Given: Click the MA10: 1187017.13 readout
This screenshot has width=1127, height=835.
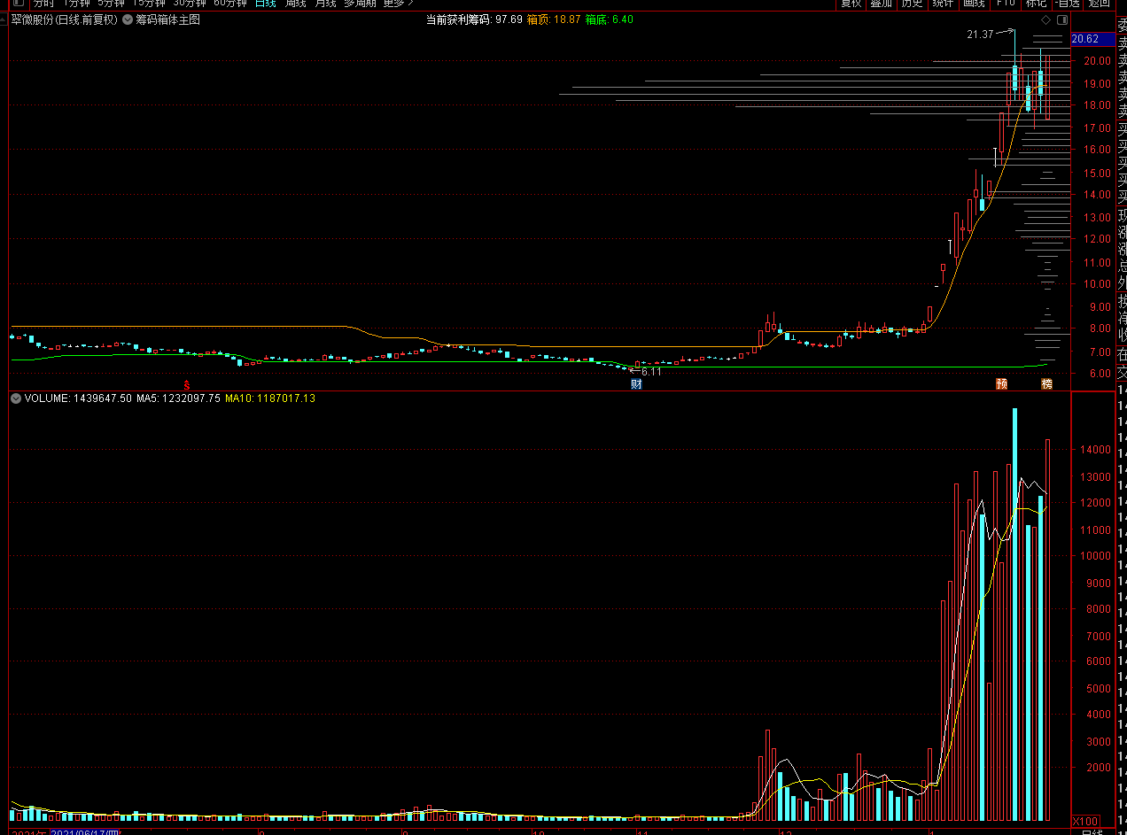Looking at the screenshot, I should point(270,398).
